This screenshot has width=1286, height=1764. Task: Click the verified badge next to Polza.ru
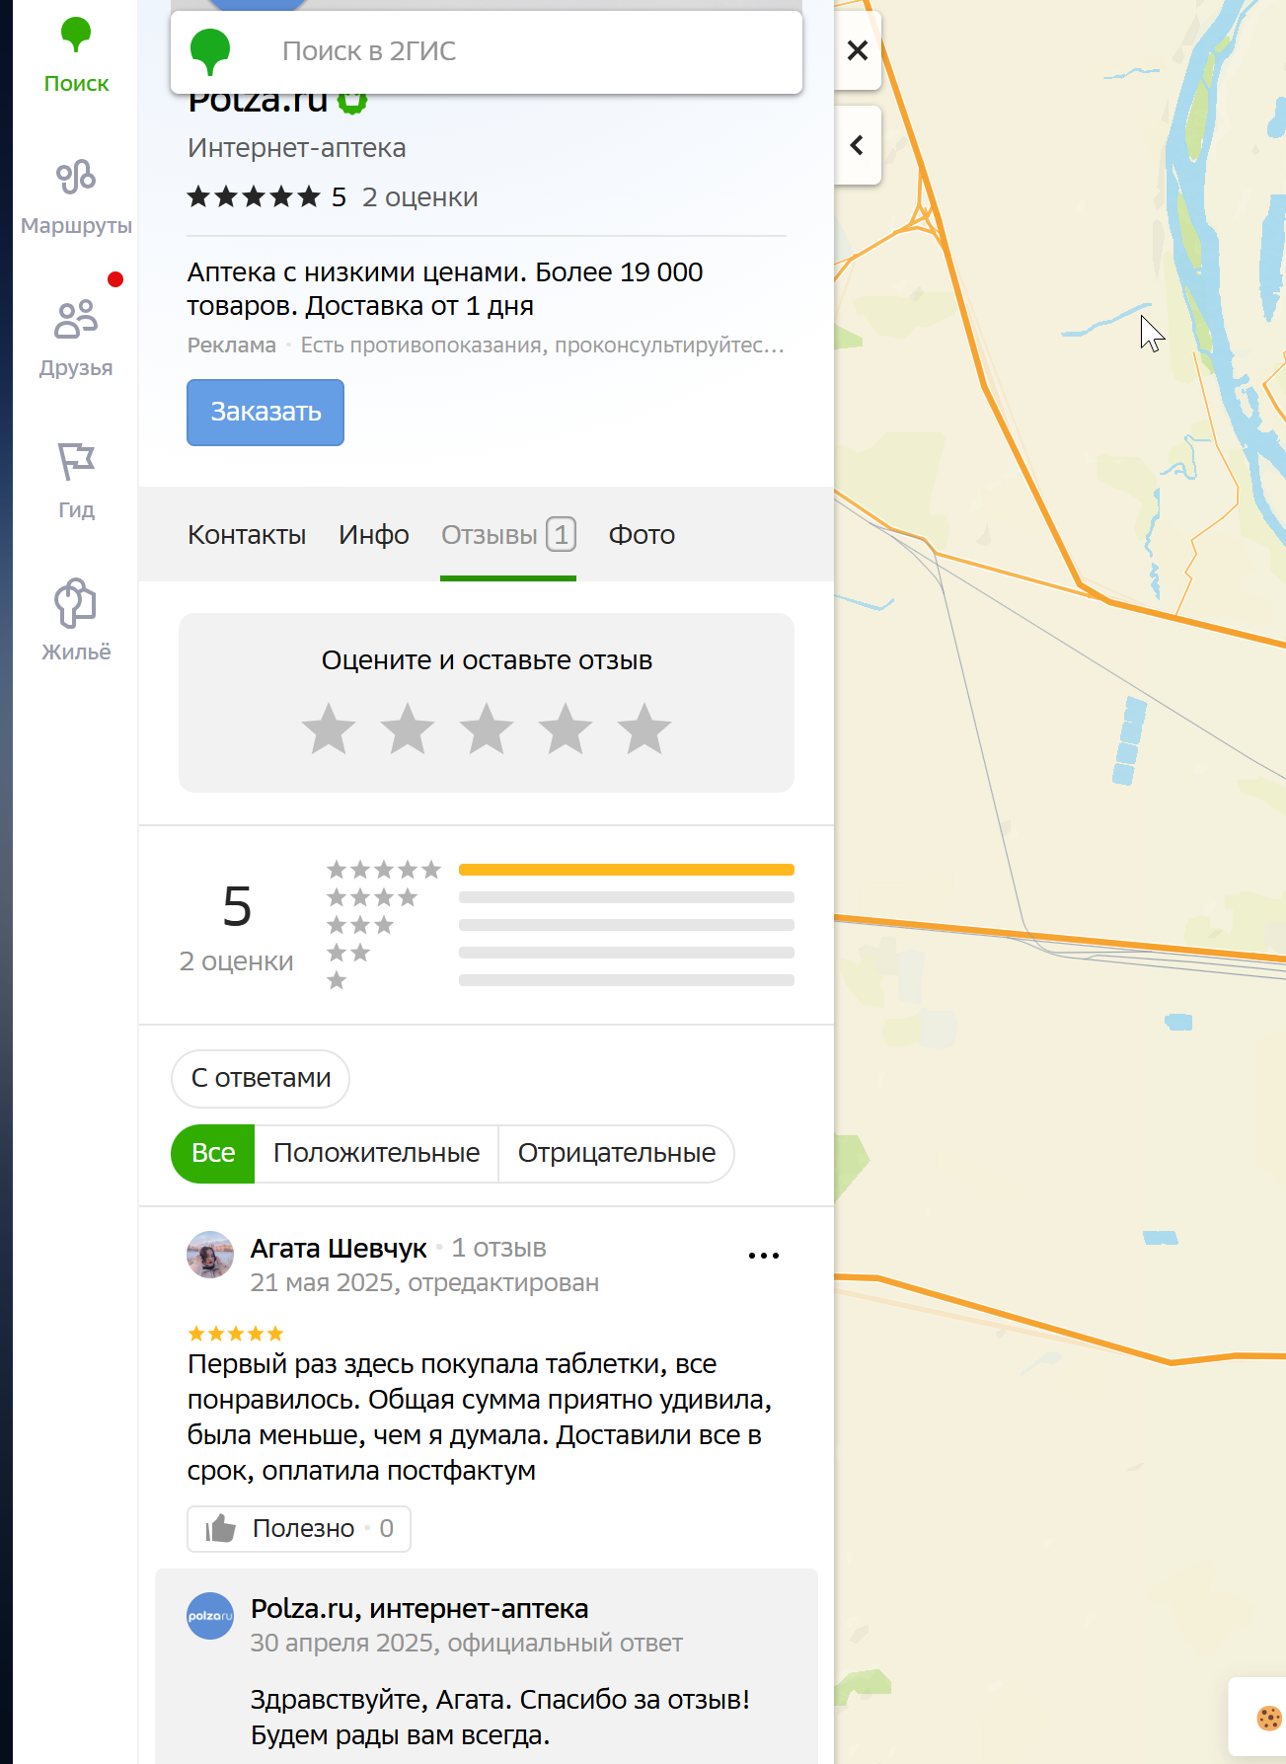(x=352, y=101)
